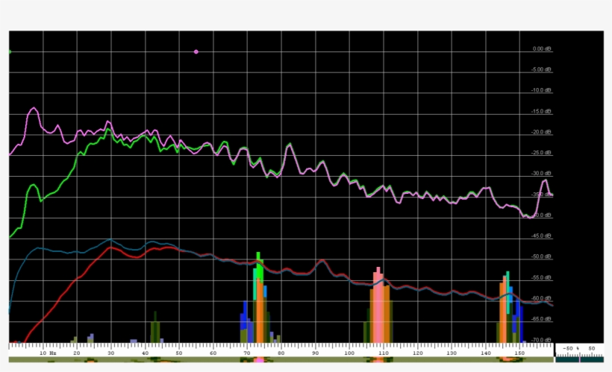This screenshot has width=612, height=372.
Task: Click the dark olive bar near 43 Hz
Action: (x=155, y=328)
